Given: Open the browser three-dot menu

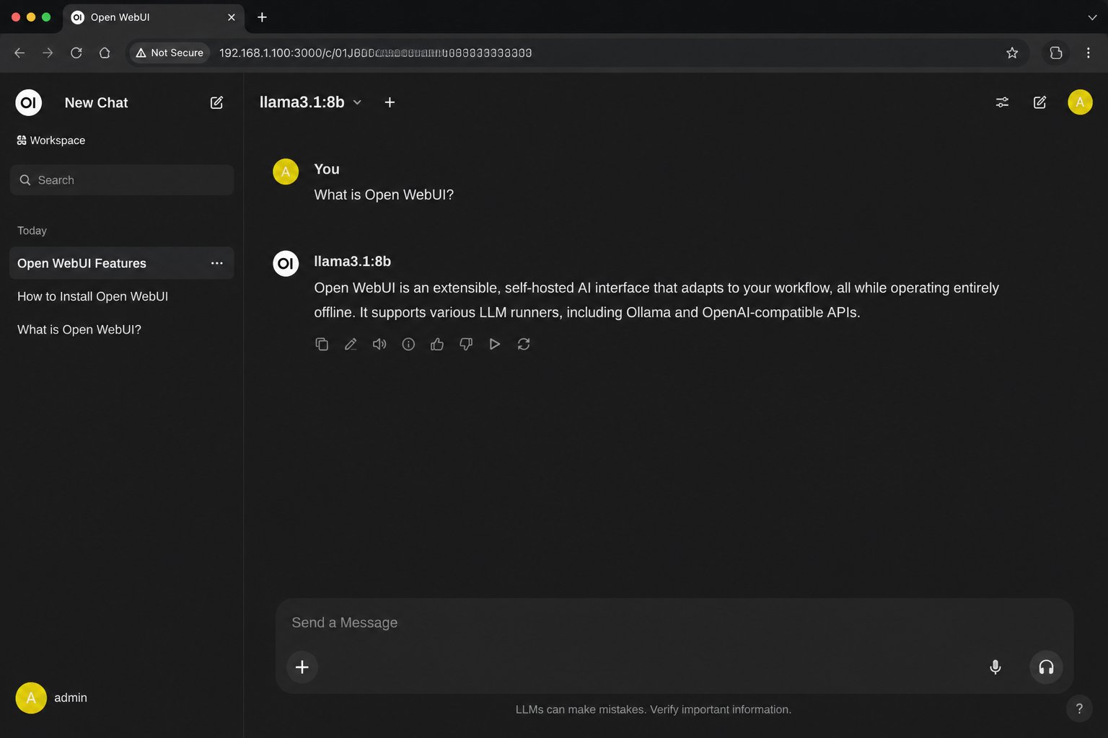Looking at the screenshot, I should coord(1088,53).
